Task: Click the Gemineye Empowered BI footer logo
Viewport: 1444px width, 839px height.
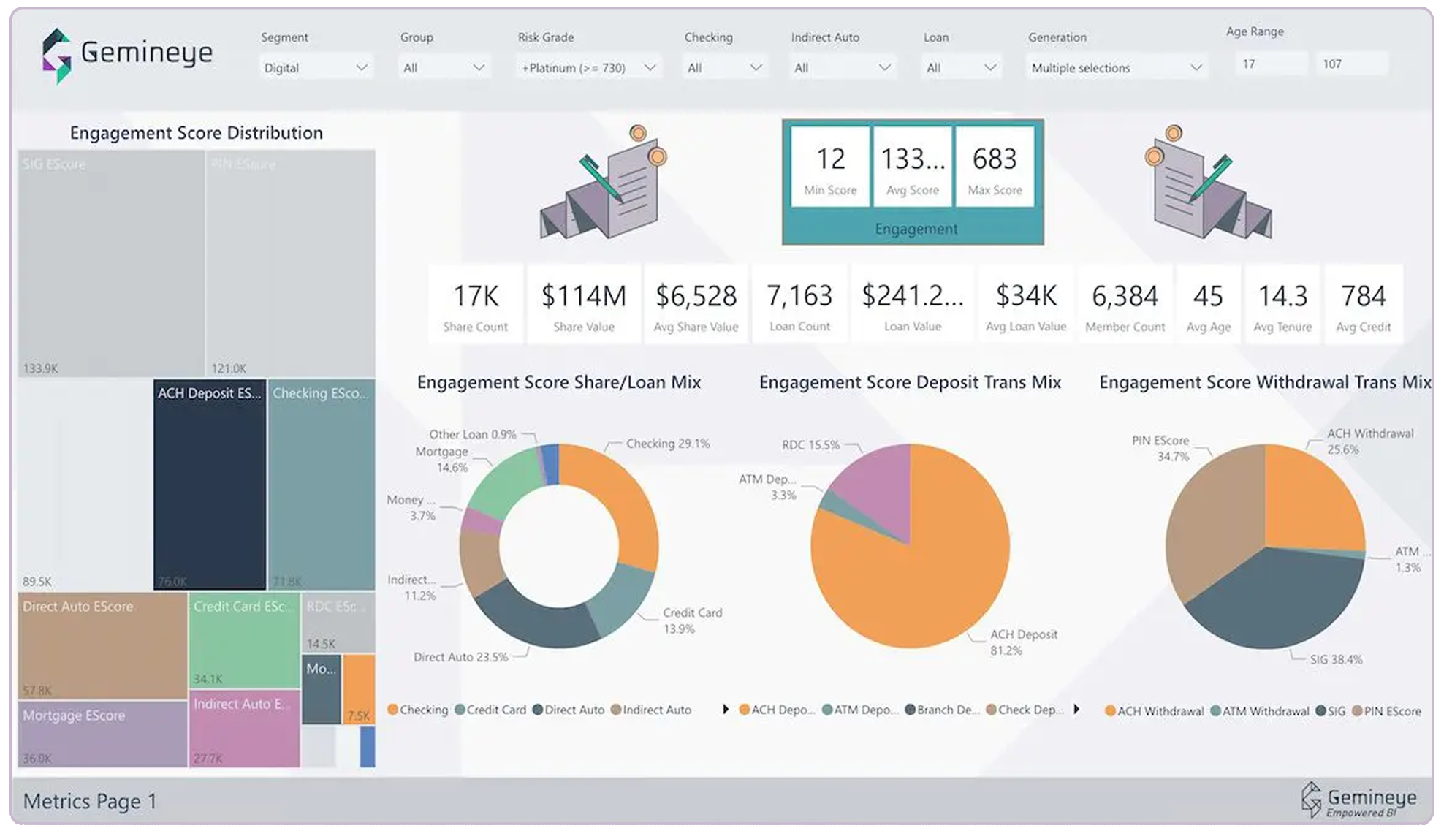Action: (x=1359, y=801)
